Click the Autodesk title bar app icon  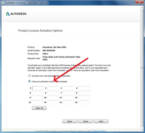click(3, 3)
